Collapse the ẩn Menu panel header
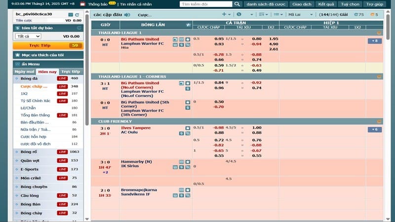The height and width of the screenshot is (222, 395). [48, 64]
